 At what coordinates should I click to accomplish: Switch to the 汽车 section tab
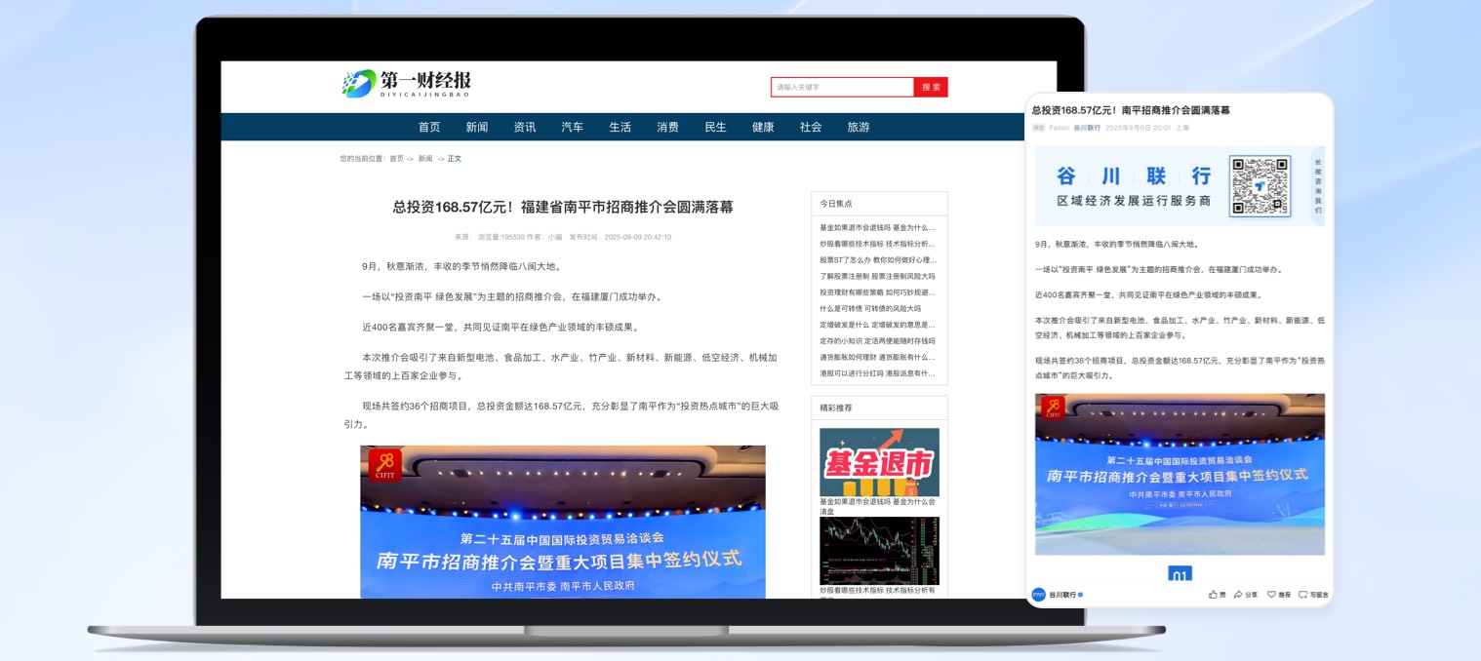[x=573, y=127]
